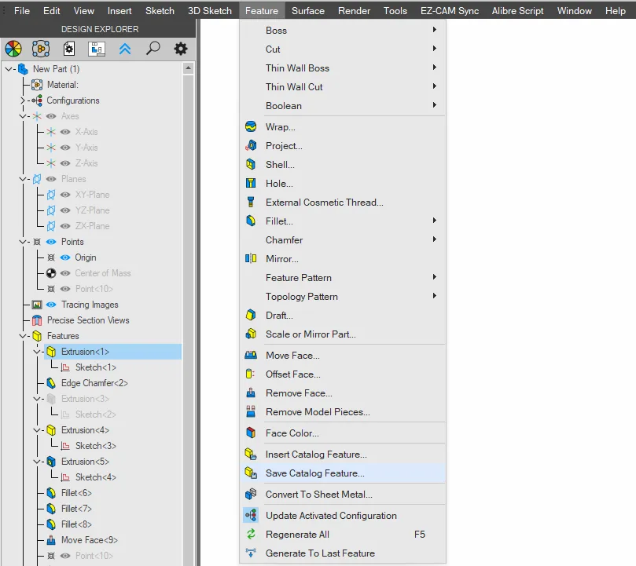
Task: Select Move Face<9> feature
Action: tap(90, 540)
